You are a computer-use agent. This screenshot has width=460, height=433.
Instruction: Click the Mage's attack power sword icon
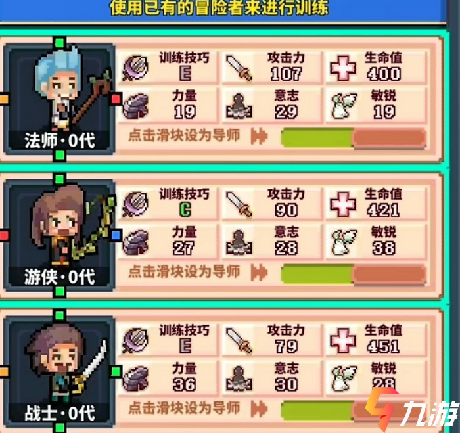click(x=239, y=68)
